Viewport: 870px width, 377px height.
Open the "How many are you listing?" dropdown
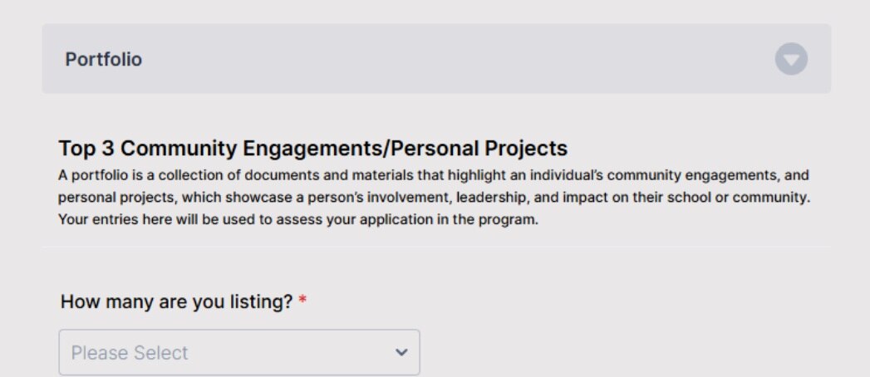tap(239, 353)
